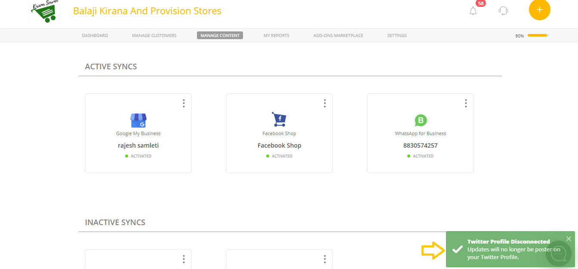This screenshot has height=269, width=578.
Task: Open the chat bubble widget
Action: [x=559, y=254]
